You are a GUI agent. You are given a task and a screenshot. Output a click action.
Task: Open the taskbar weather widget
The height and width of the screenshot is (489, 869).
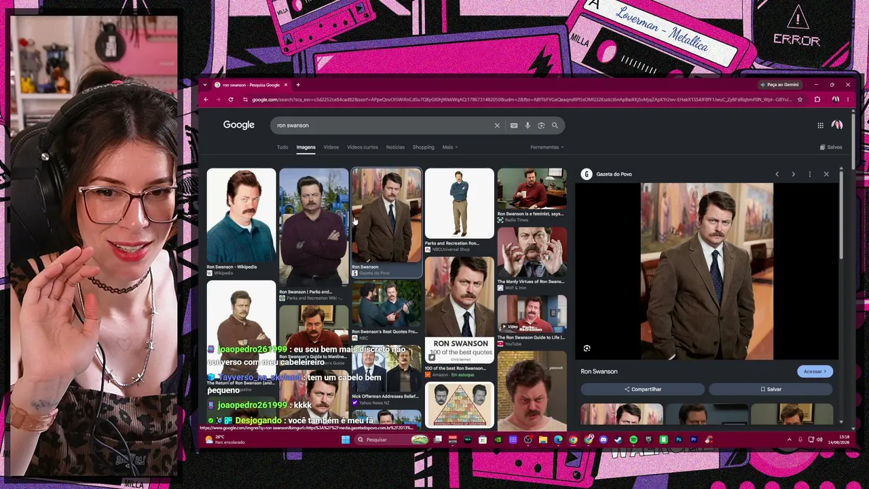(x=225, y=439)
